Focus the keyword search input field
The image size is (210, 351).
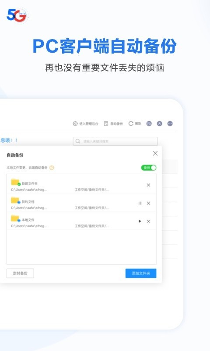(x=115, y=141)
